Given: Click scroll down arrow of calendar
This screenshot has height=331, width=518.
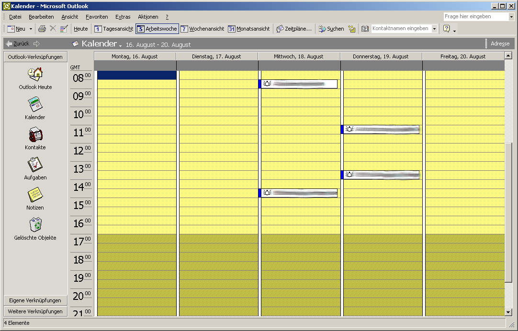Looking at the screenshot, I should pyautogui.click(x=508, y=312).
